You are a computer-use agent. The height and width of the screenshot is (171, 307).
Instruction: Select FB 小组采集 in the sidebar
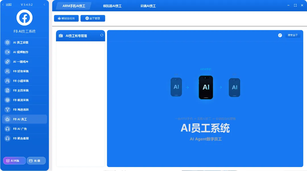point(24,81)
